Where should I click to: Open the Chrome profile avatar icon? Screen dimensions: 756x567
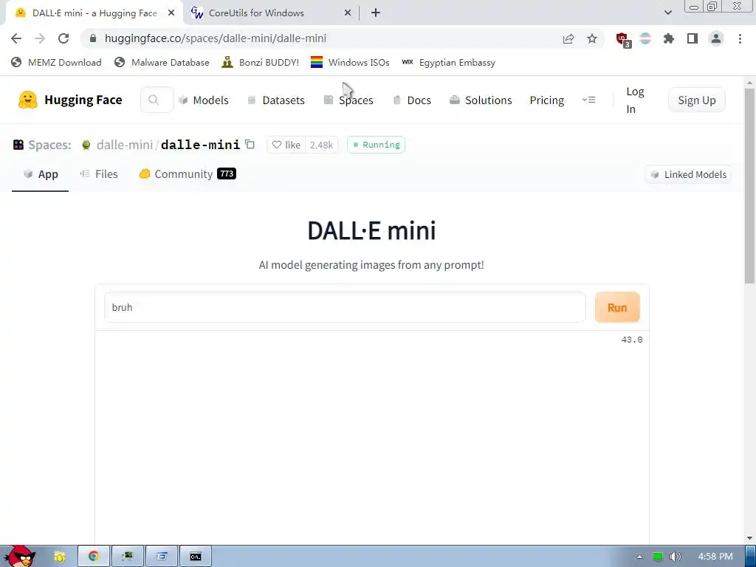pos(716,38)
